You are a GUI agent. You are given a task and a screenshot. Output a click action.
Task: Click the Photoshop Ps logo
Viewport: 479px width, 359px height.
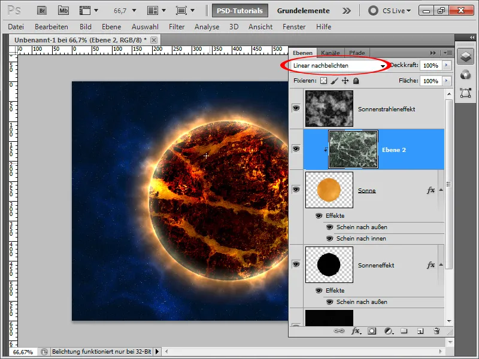click(14, 11)
